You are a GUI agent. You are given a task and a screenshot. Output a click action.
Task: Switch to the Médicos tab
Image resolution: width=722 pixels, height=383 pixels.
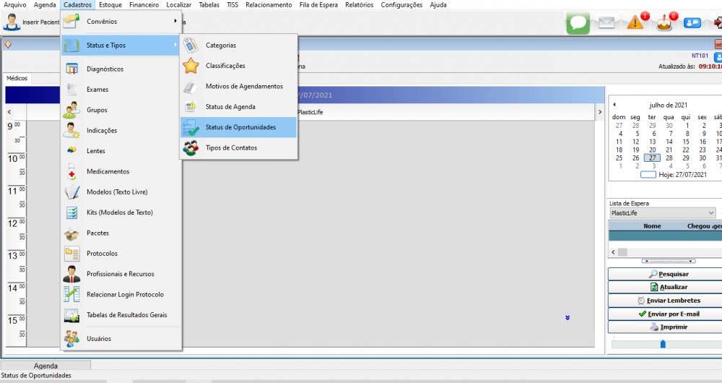[17, 78]
